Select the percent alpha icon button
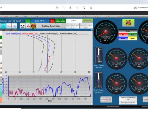 [14, 26]
